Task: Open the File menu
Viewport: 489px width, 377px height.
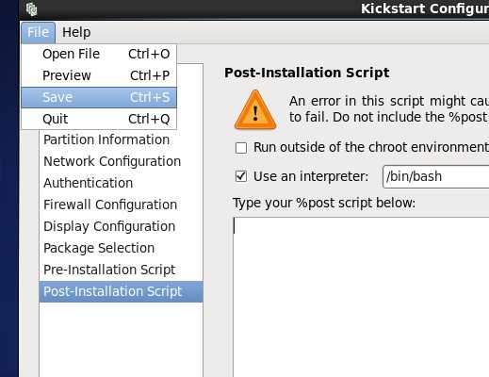Action: [x=38, y=32]
